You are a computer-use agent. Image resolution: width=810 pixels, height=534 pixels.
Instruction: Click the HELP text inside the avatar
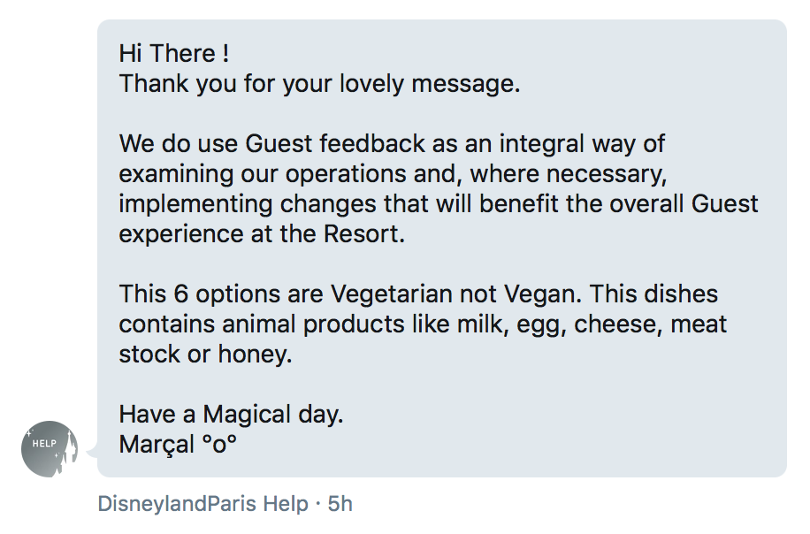(44, 443)
